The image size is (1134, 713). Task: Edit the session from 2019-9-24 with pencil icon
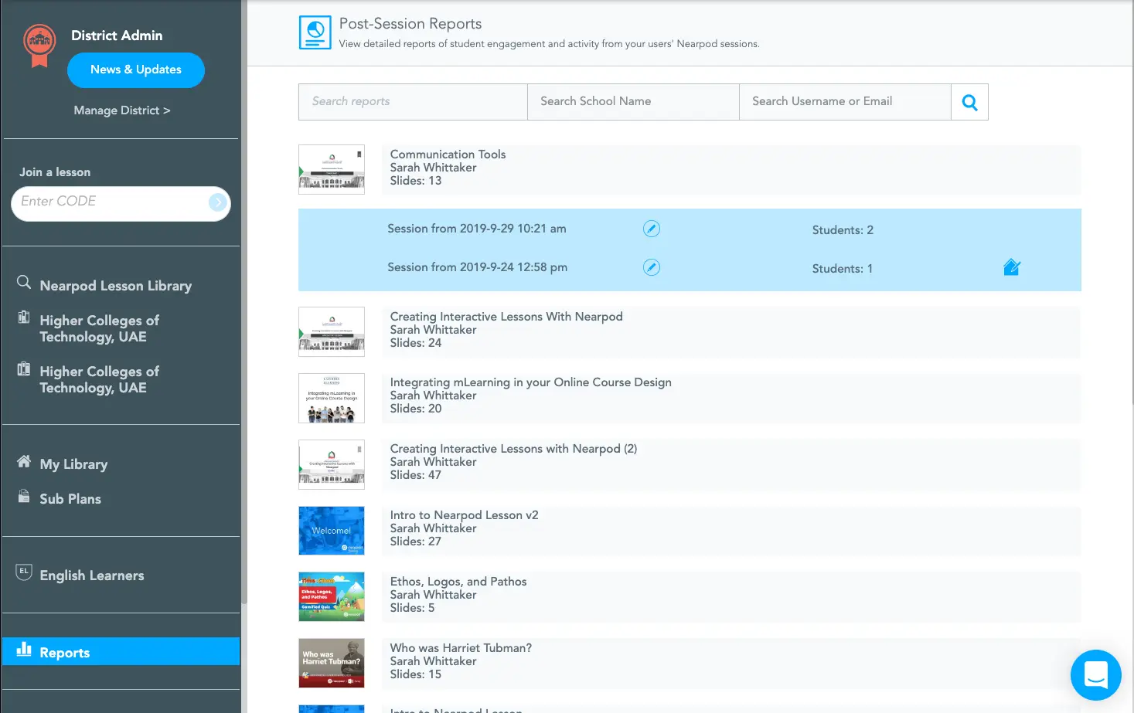(x=652, y=267)
